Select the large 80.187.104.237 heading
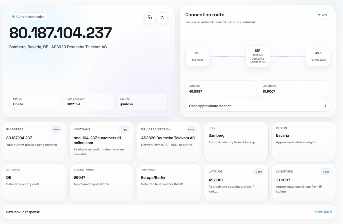 60,33
